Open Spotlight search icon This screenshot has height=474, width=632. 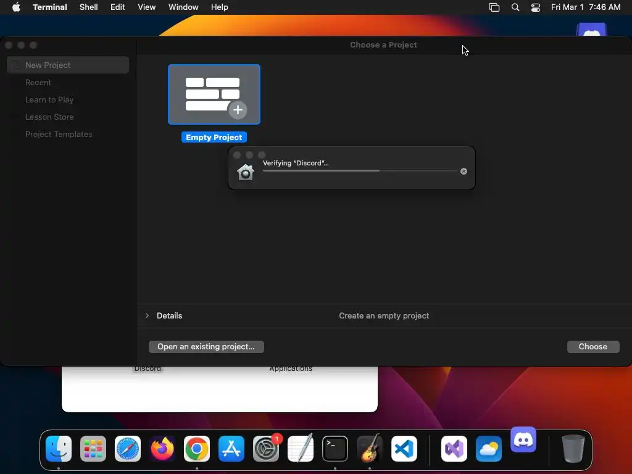click(515, 7)
